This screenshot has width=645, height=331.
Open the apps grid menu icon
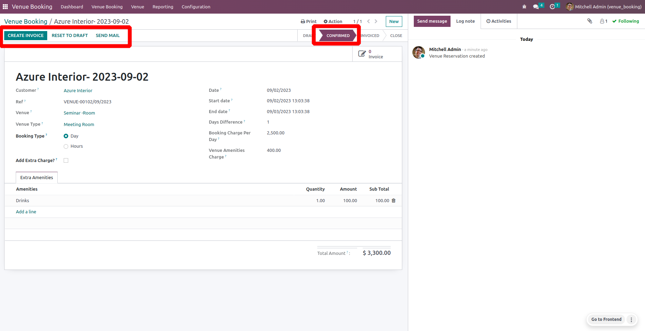coord(5,7)
